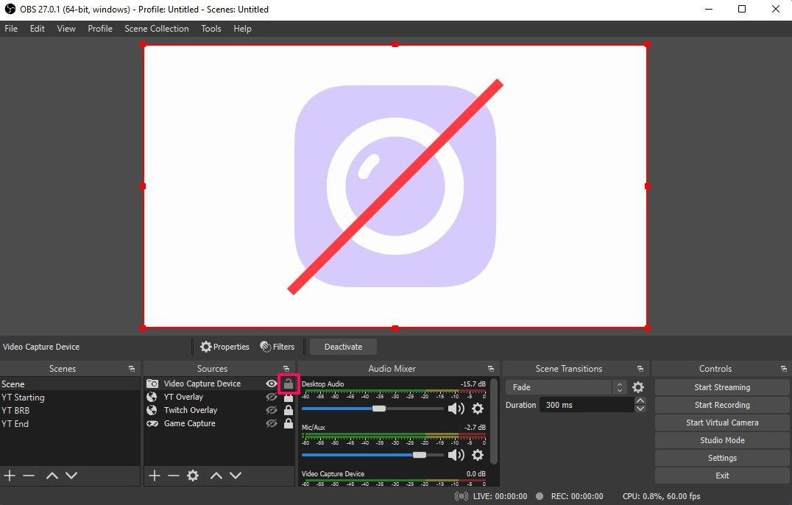The image size is (792, 505).
Task: Enable Studio Mode
Action: [x=722, y=440]
